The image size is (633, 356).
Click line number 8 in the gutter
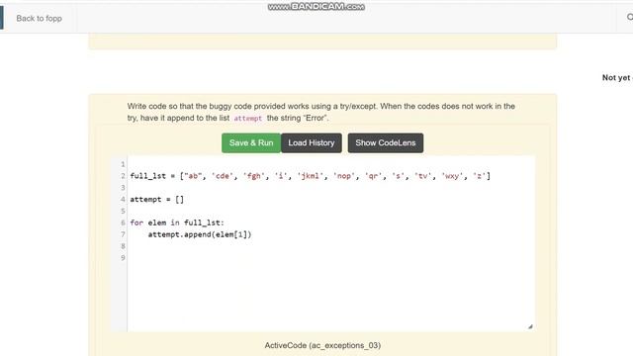coord(123,246)
